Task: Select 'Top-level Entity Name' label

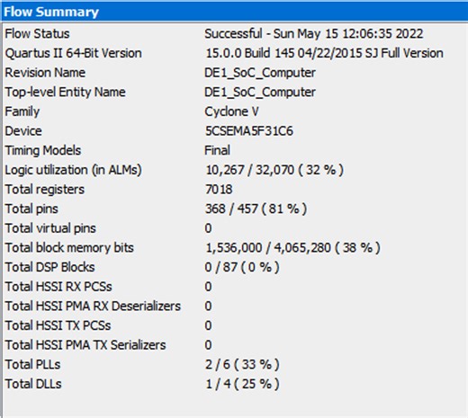Action: pos(65,92)
